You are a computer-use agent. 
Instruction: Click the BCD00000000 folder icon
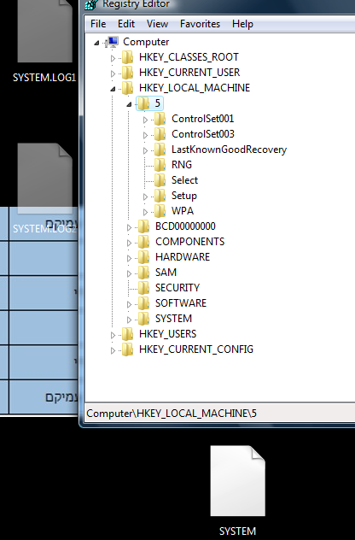click(x=143, y=226)
